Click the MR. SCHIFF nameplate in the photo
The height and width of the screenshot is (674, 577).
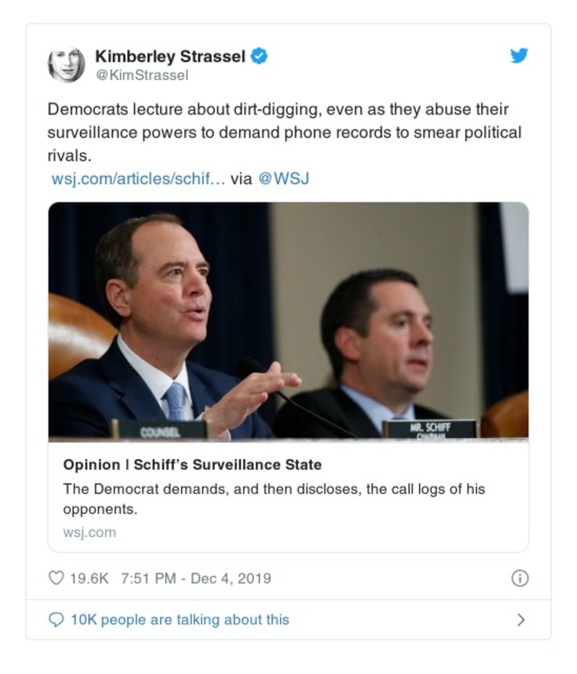pyautogui.click(x=429, y=429)
